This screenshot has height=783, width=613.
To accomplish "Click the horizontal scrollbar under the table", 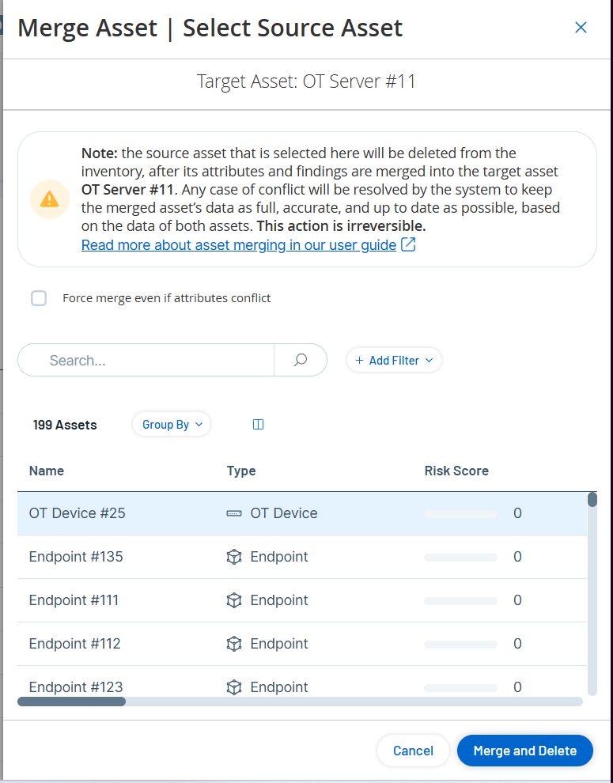I will tap(71, 701).
